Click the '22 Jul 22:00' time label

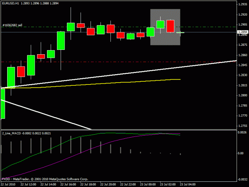(x=128, y=185)
